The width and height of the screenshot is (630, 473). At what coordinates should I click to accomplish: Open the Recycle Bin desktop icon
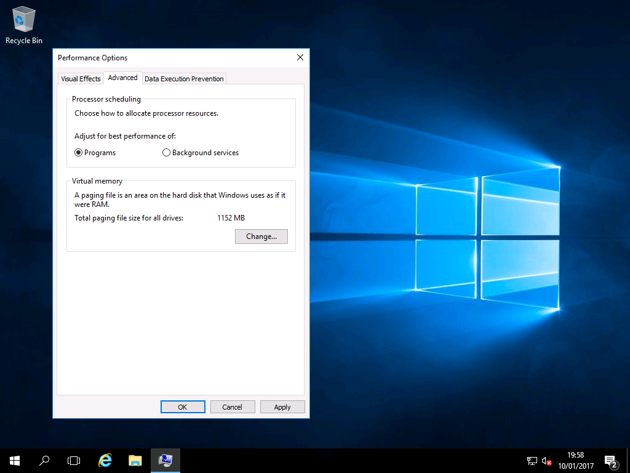click(x=24, y=25)
